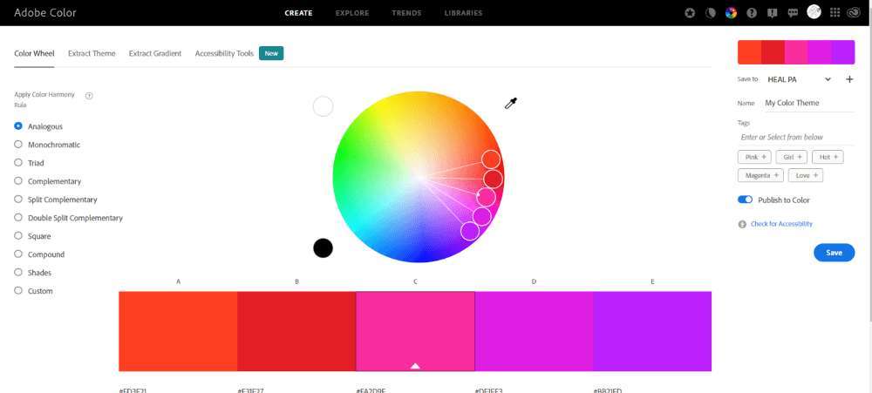Screen dimensions: 872x393
Task: Select the Compound harmony rule
Action: [x=18, y=254]
